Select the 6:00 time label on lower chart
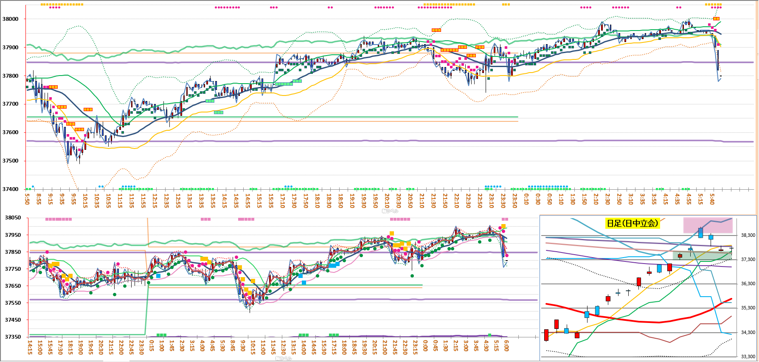This screenshot has width=759, height=362. [506, 347]
